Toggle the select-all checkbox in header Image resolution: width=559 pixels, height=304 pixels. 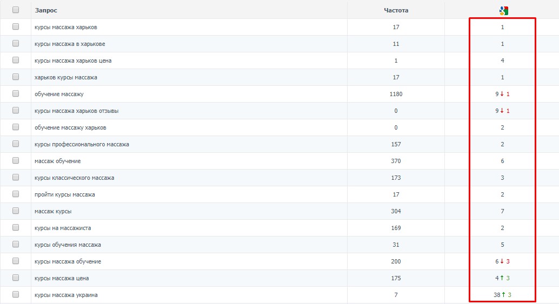16,10
